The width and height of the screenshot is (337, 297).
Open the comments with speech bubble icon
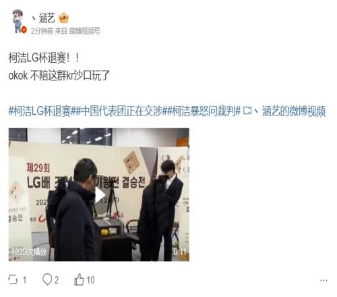point(51,279)
